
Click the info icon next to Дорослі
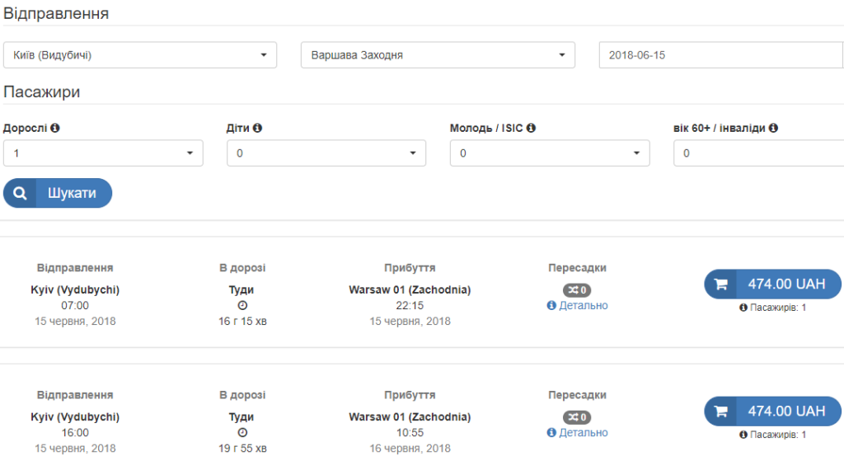coord(55,128)
